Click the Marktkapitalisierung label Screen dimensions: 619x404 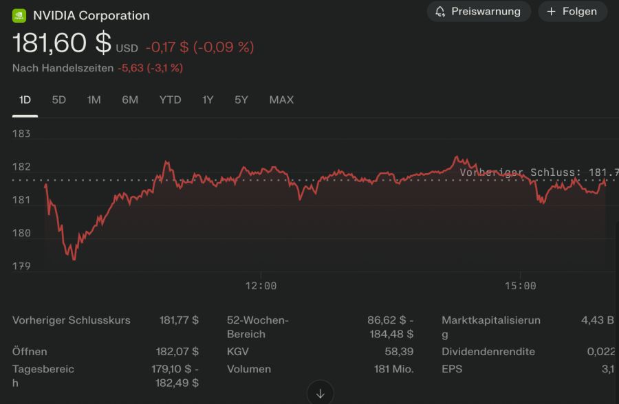491,327
